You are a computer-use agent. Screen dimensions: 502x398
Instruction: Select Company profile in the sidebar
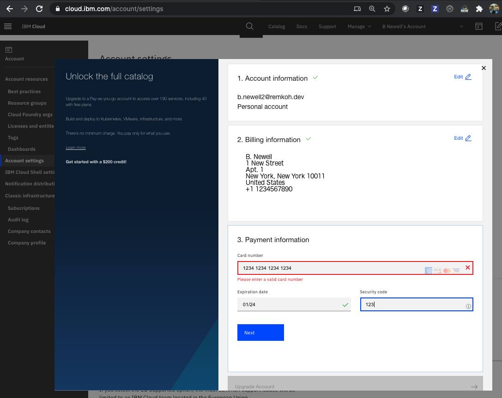pos(27,243)
